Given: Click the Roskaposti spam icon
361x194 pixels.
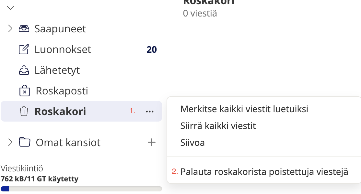Looking at the screenshot, I should pyautogui.click(x=24, y=91).
